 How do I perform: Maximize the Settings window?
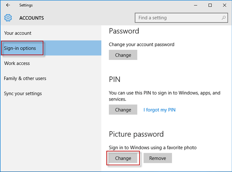click(x=210, y=5)
